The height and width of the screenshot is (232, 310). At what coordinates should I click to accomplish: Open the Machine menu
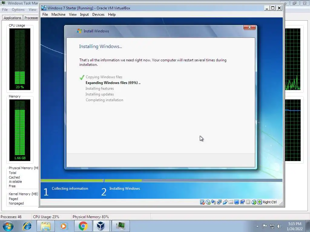point(58,14)
